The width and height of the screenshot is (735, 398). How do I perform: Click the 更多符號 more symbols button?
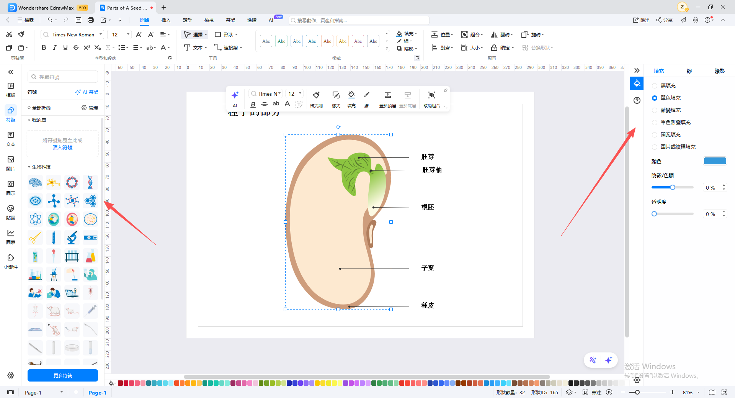pos(63,375)
